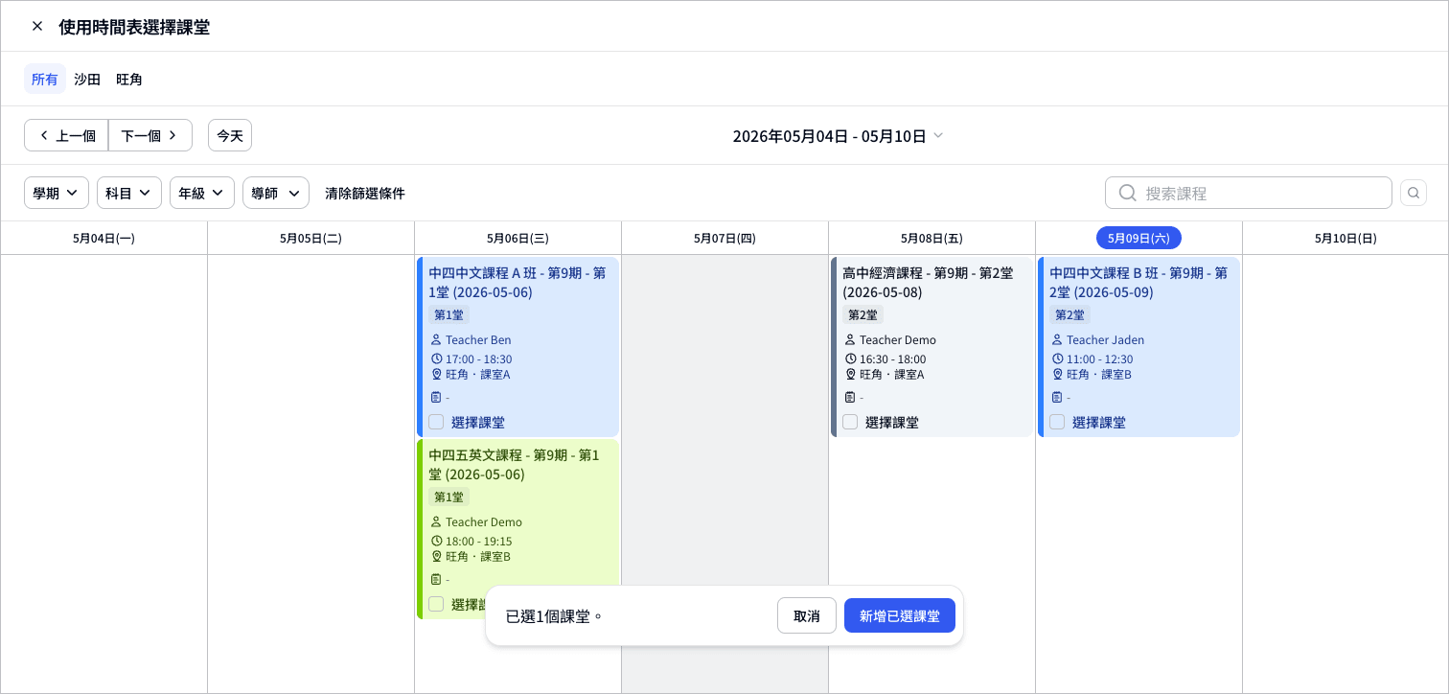
Task: Close the timetable lesson selection dialog
Action: pyautogui.click(x=37, y=26)
